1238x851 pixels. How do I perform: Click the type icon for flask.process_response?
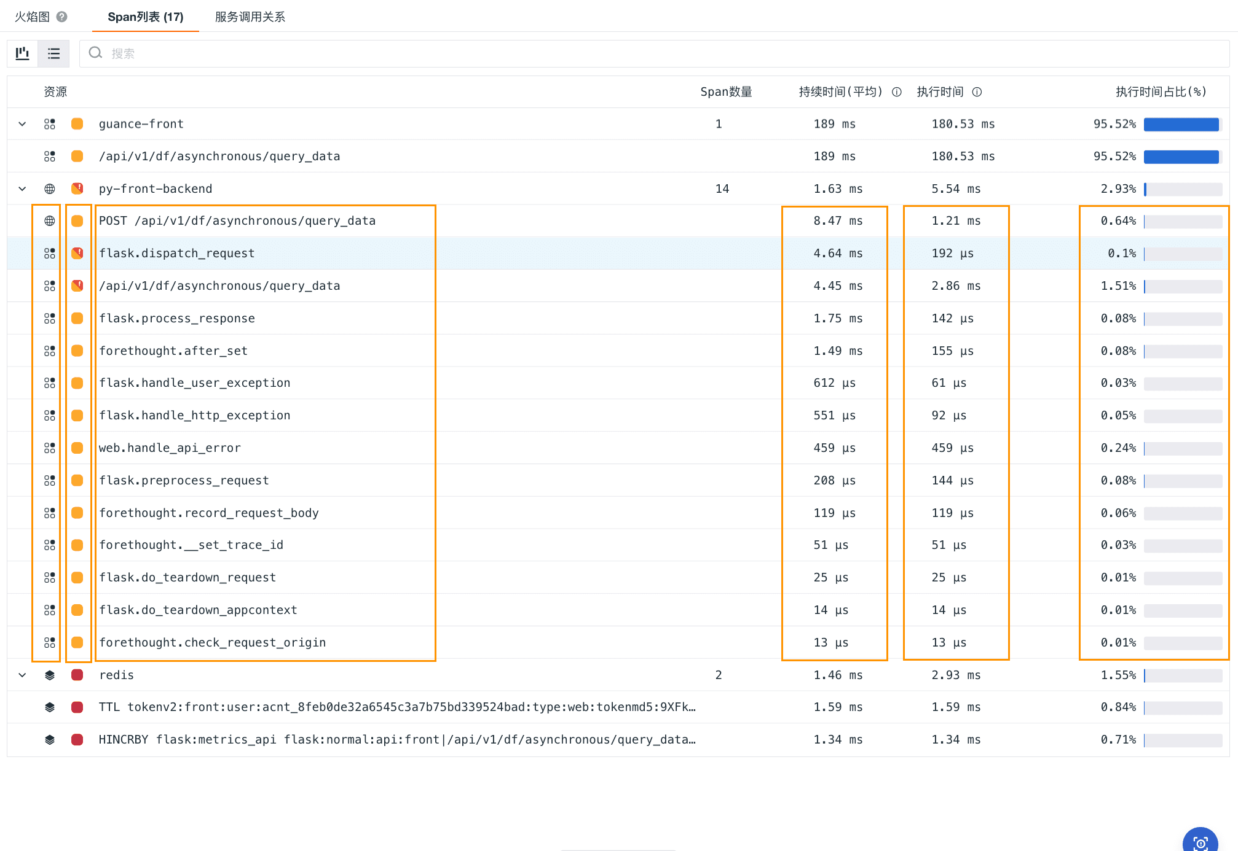50,318
